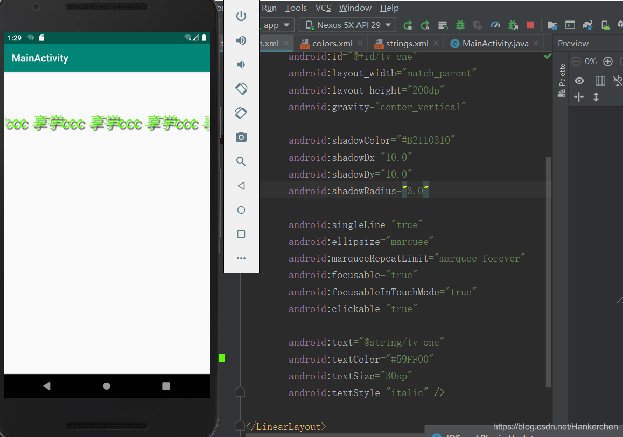623x437 pixels.
Task: Zoom out the layout preview with minus
Action: coord(576,61)
